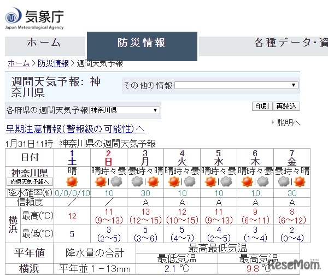
Task: Click the (12〜15) high temperature range
Action: 145,220
